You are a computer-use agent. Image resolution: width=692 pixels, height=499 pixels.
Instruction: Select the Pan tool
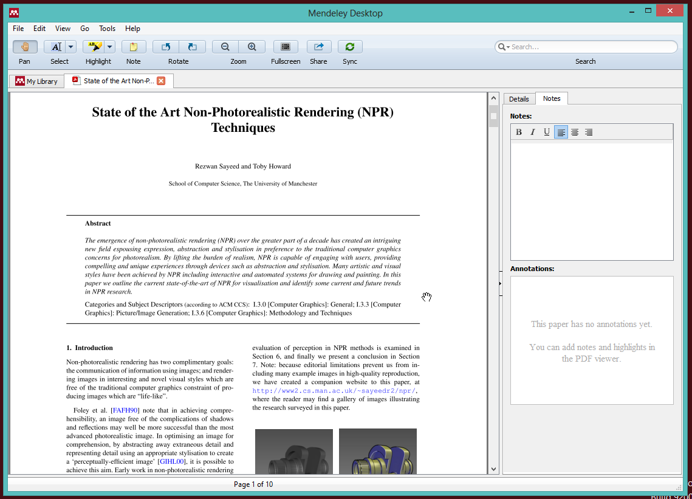point(24,47)
